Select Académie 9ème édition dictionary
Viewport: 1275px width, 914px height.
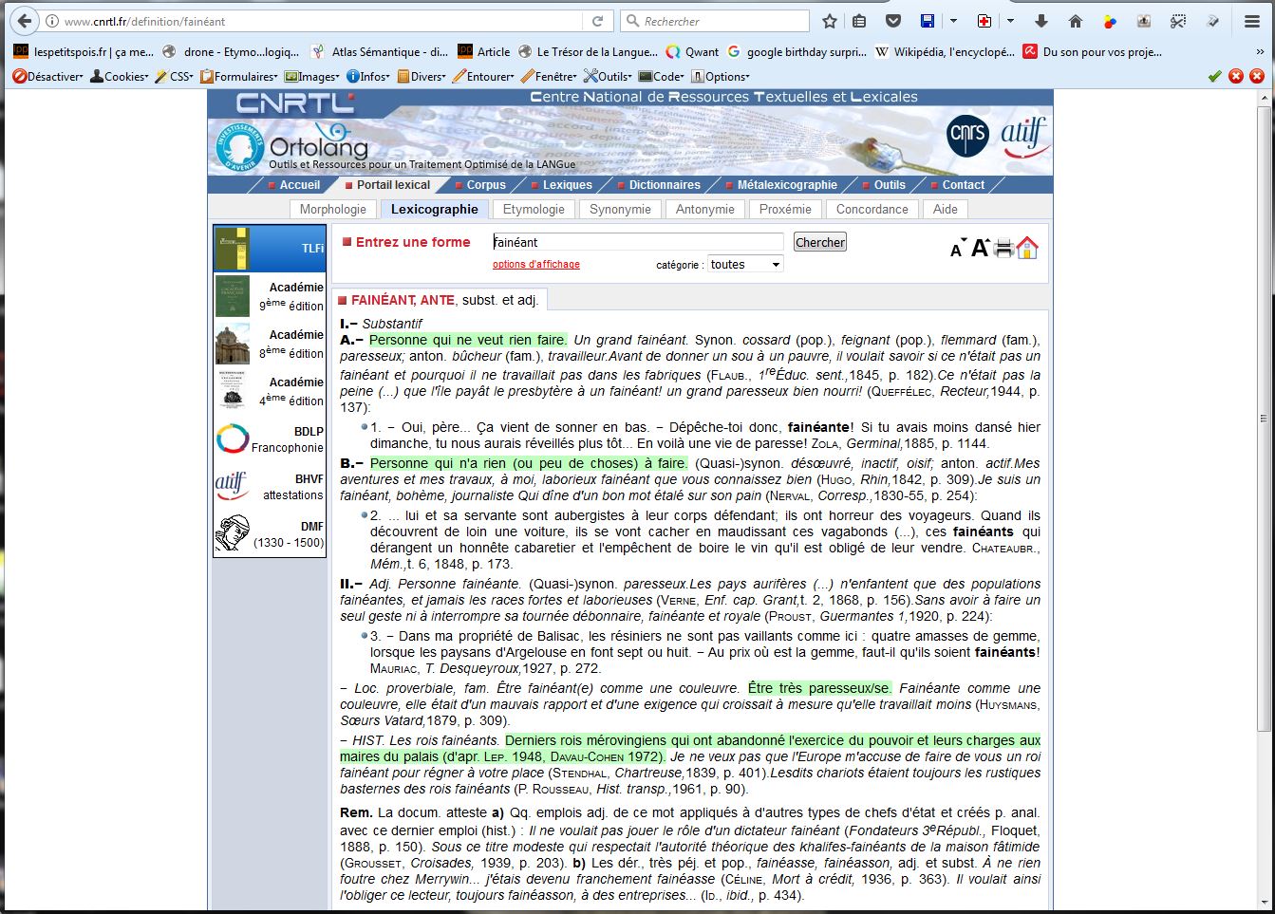click(270, 296)
